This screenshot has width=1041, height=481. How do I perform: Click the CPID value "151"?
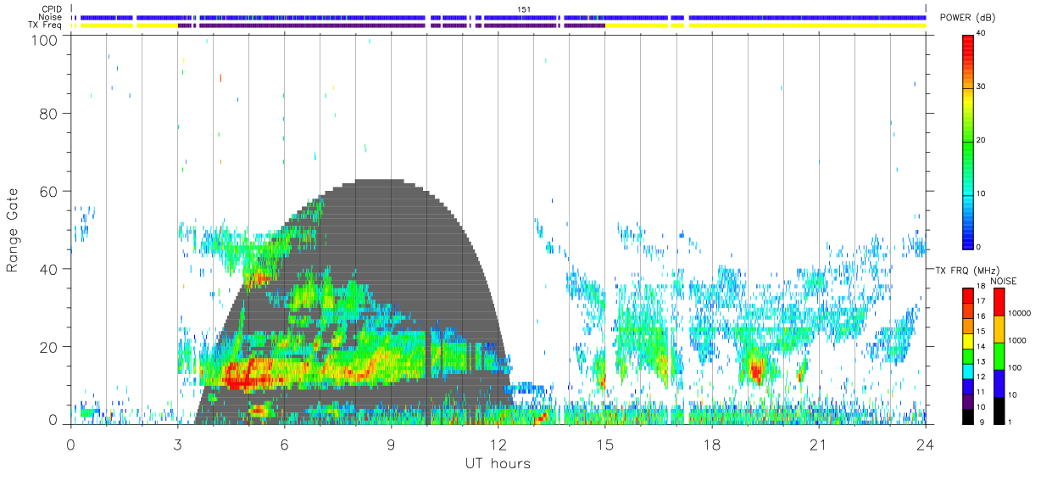[x=524, y=9]
